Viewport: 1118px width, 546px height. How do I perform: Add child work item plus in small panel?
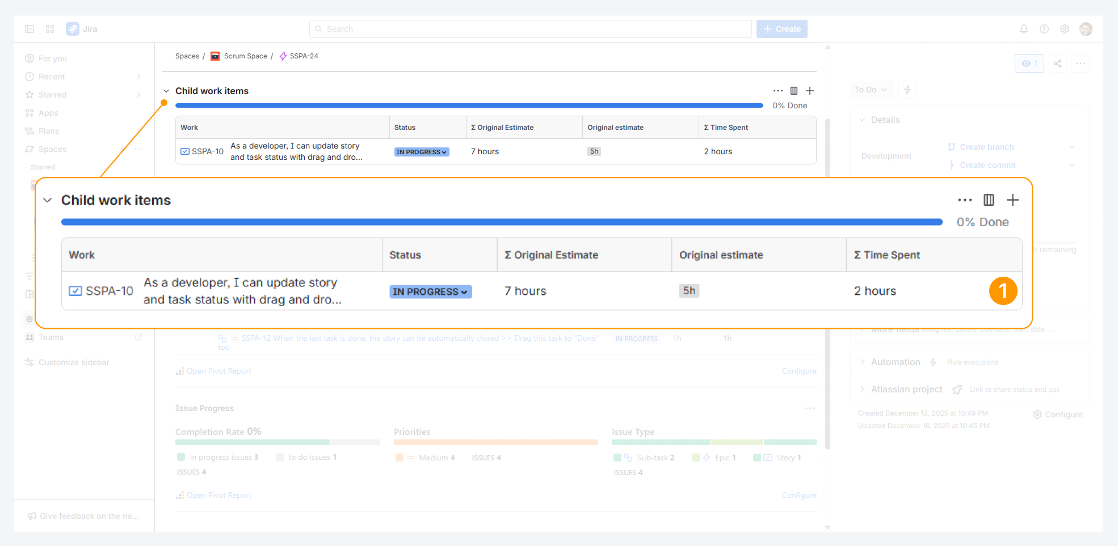click(x=810, y=91)
